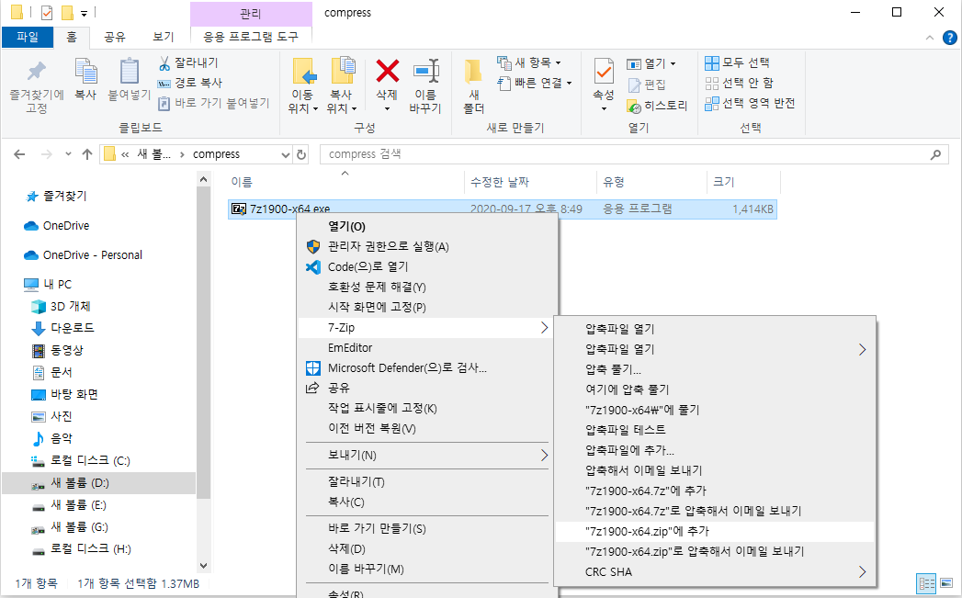The height and width of the screenshot is (598, 962).
Task: Open the Open (열기) ribbon dropdown
Action: (x=651, y=63)
